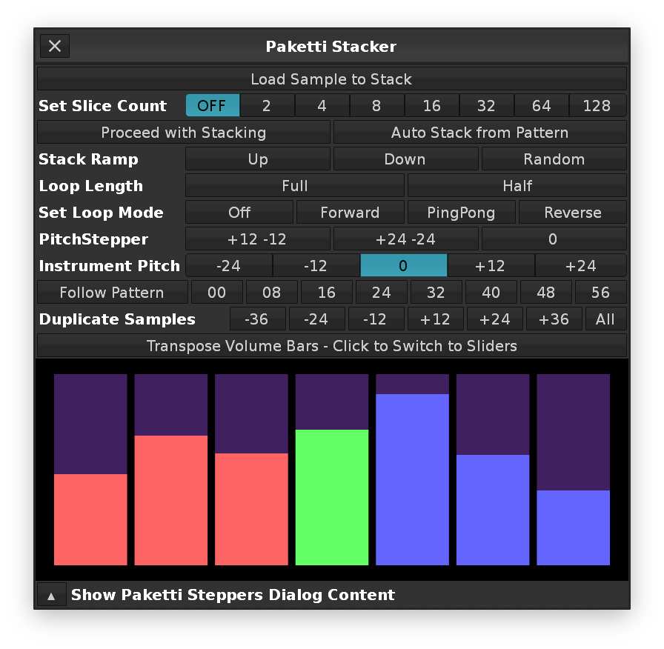Set slice count to OFF
This screenshot has height=649, width=664.
click(x=212, y=106)
